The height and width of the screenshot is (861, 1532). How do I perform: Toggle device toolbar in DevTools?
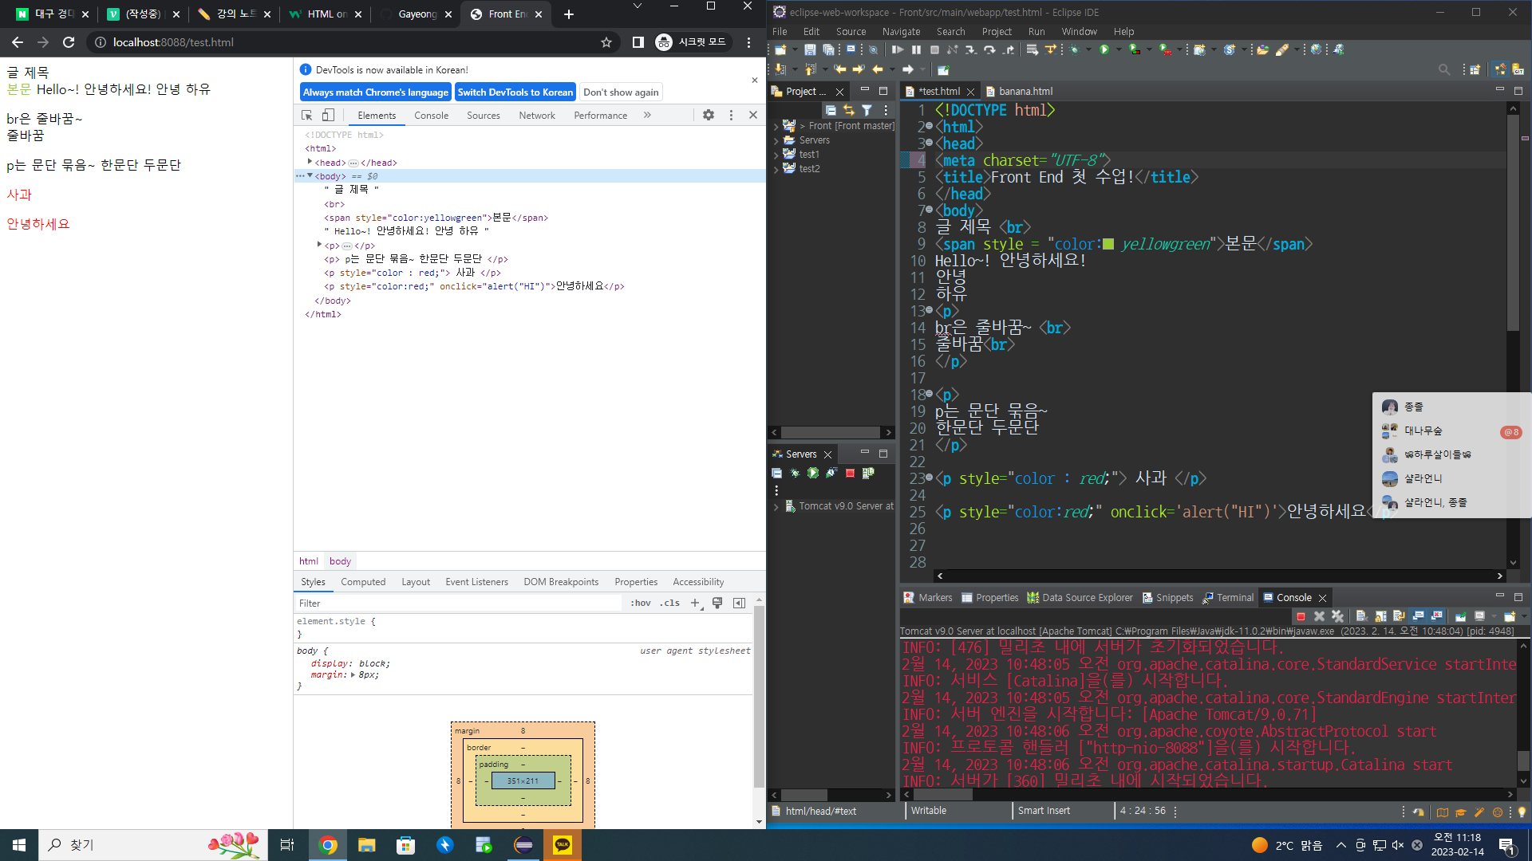328,116
